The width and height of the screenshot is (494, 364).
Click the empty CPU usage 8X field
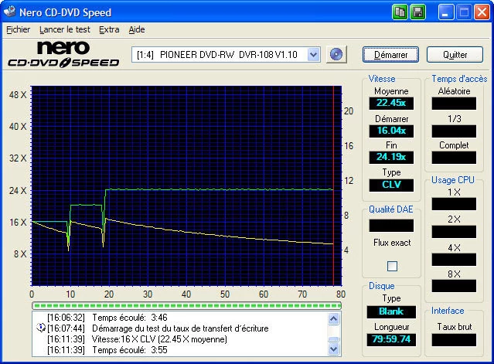pyautogui.click(x=454, y=286)
